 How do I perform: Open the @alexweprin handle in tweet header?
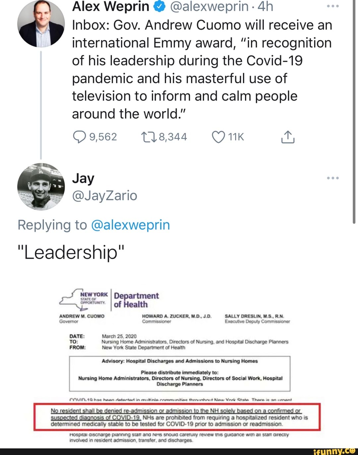pyautogui.click(x=209, y=6)
